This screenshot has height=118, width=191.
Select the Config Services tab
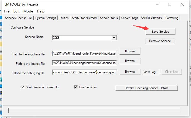tap(152, 17)
